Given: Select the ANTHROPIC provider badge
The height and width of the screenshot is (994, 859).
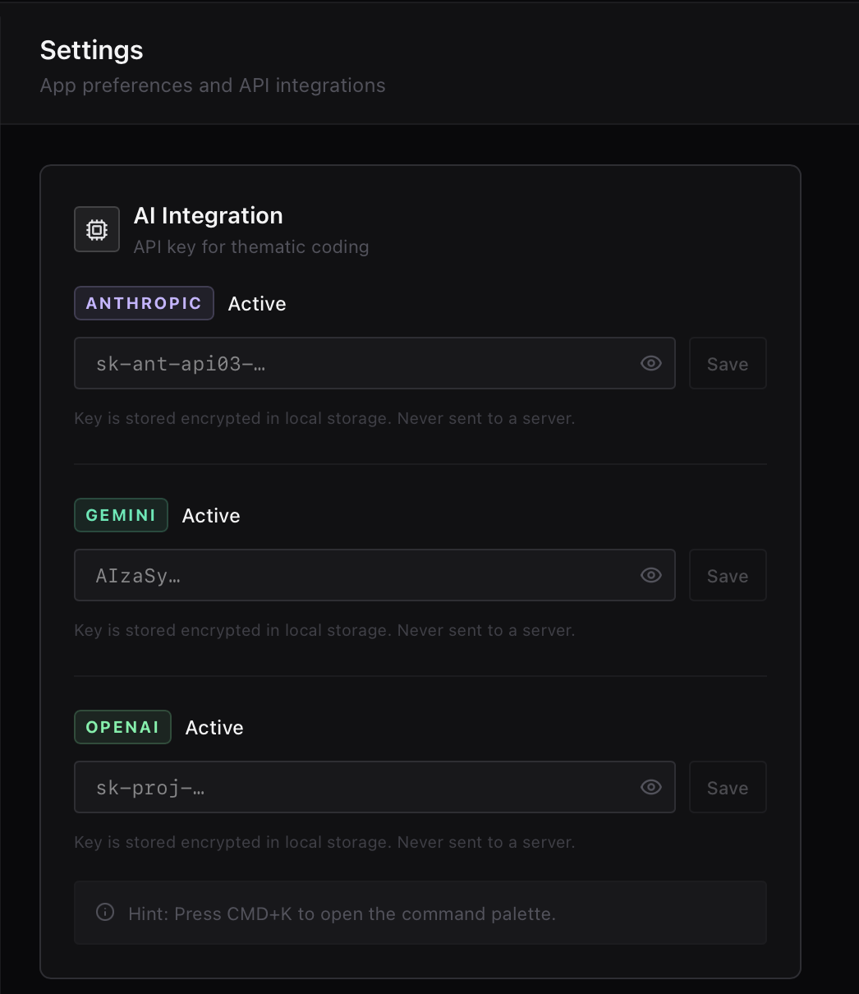Looking at the screenshot, I should point(144,303).
